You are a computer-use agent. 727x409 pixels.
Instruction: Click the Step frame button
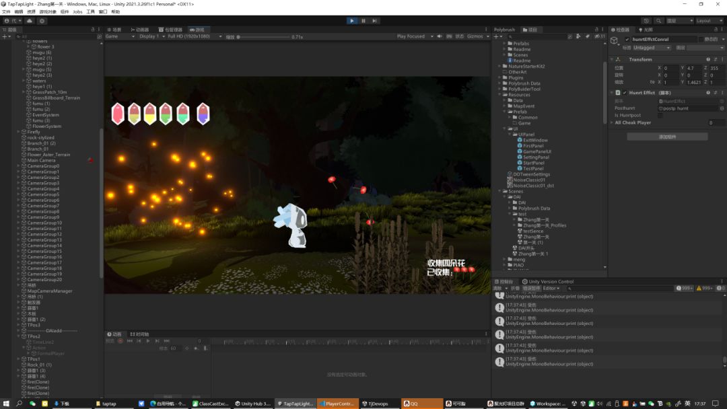coord(375,21)
